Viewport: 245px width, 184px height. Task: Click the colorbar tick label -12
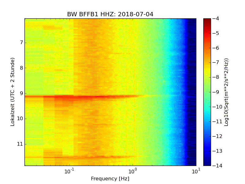[217, 136]
